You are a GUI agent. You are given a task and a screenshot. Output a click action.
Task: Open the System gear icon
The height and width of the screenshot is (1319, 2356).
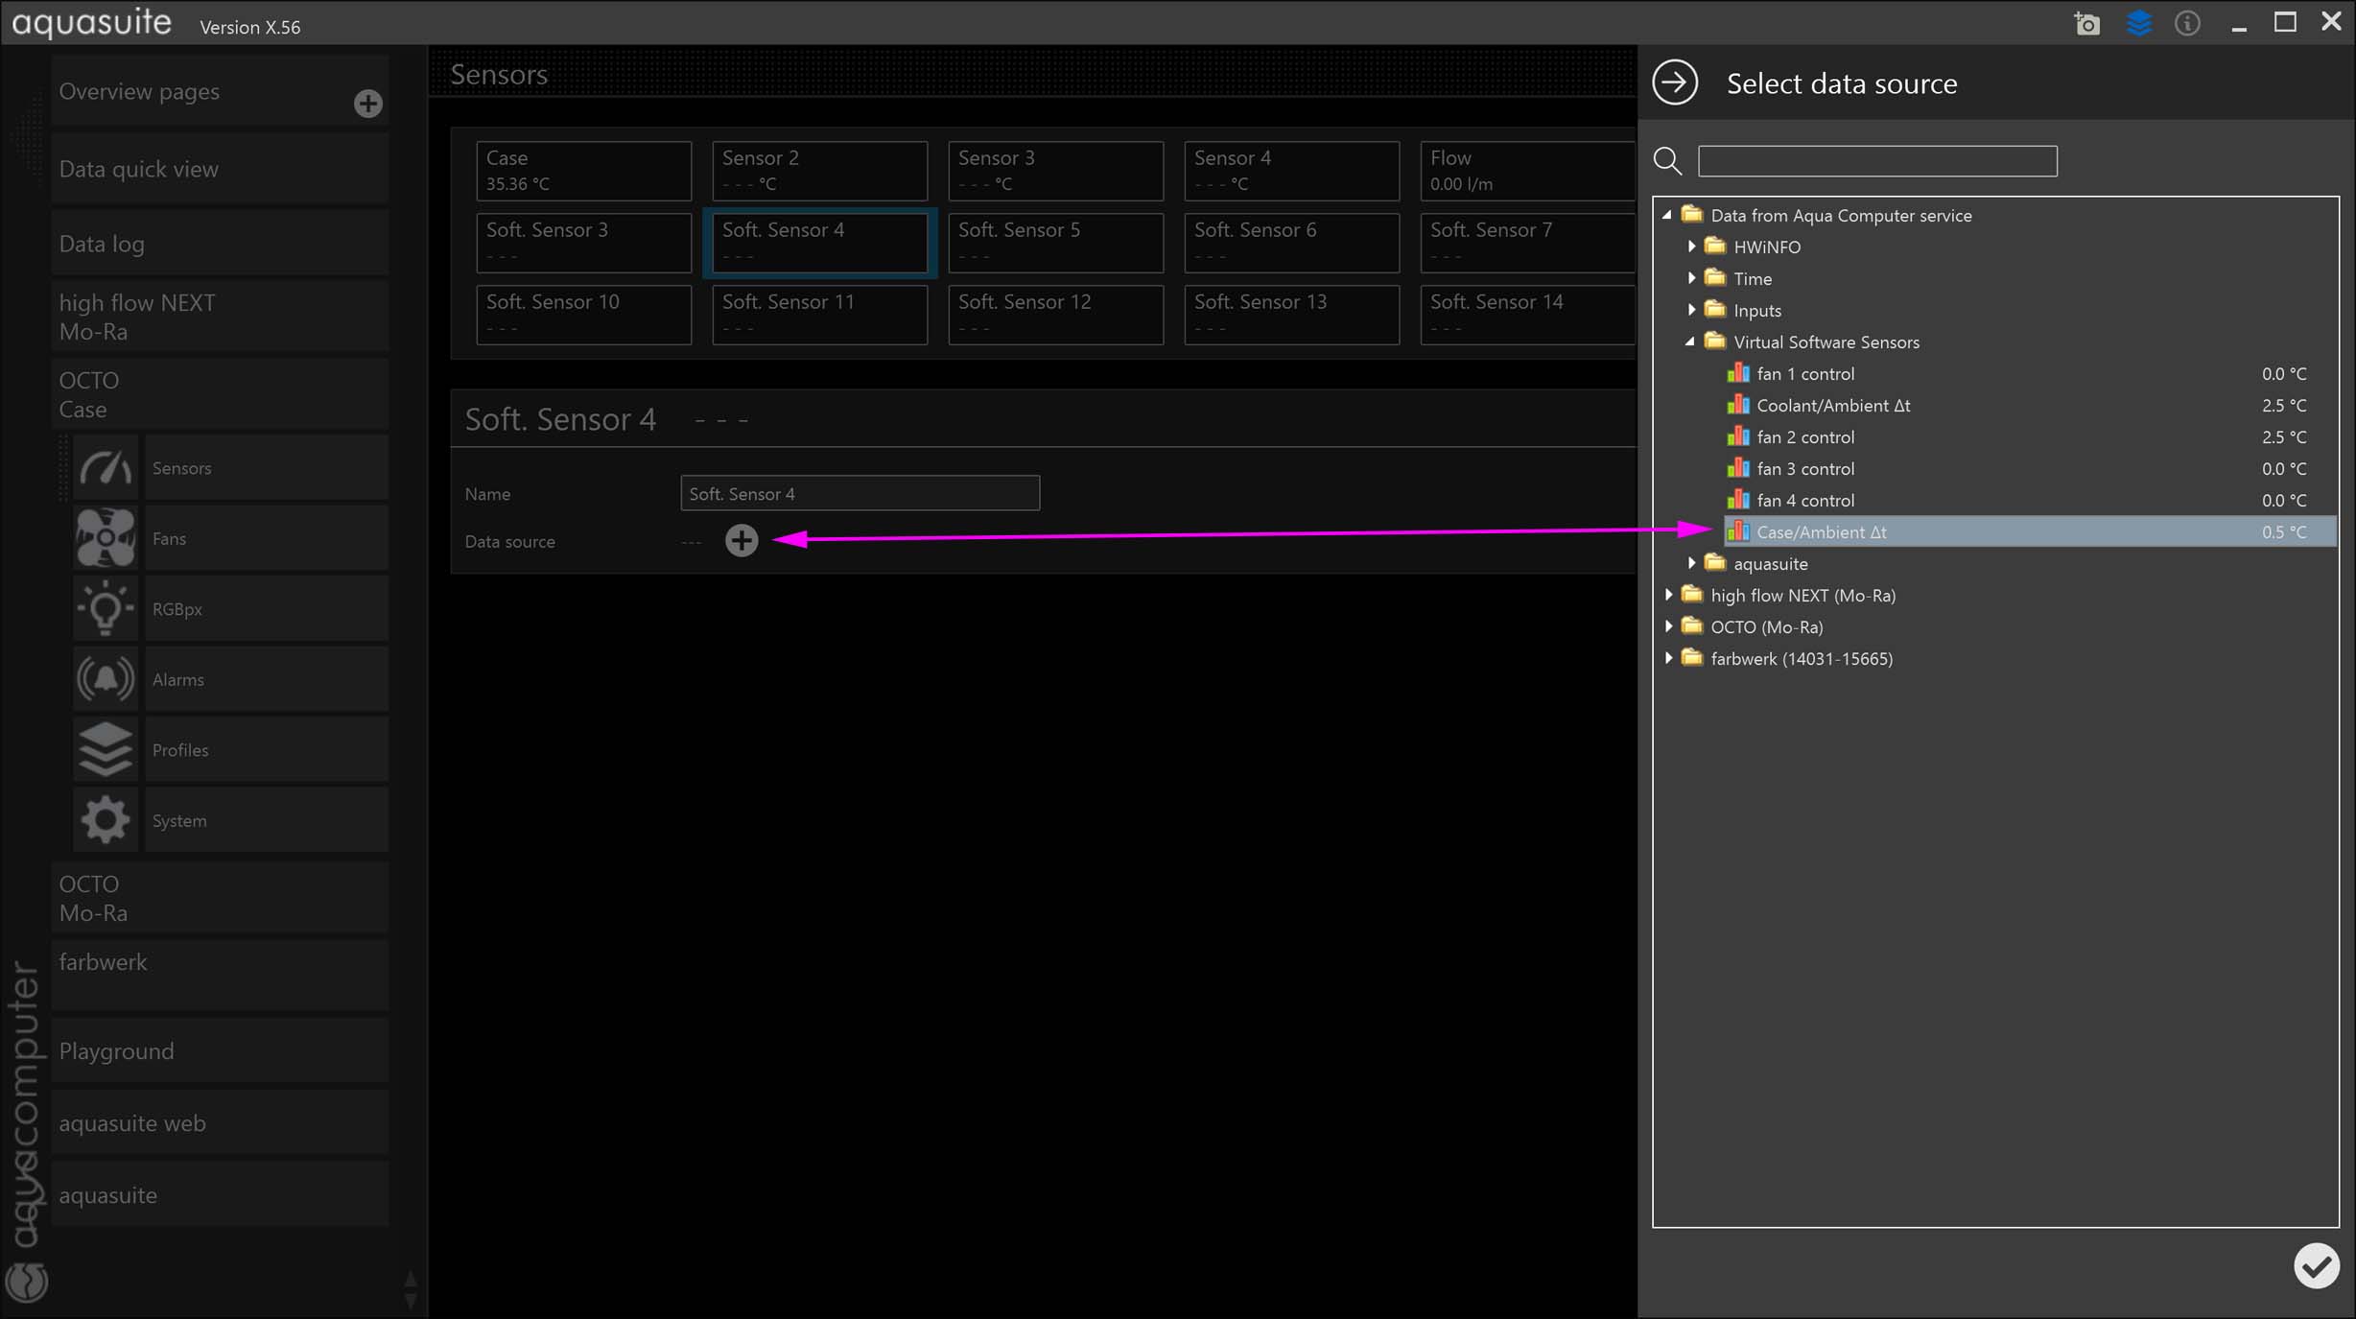point(106,820)
